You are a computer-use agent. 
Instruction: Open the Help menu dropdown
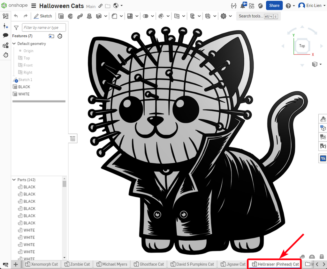click(x=290, y=6)
